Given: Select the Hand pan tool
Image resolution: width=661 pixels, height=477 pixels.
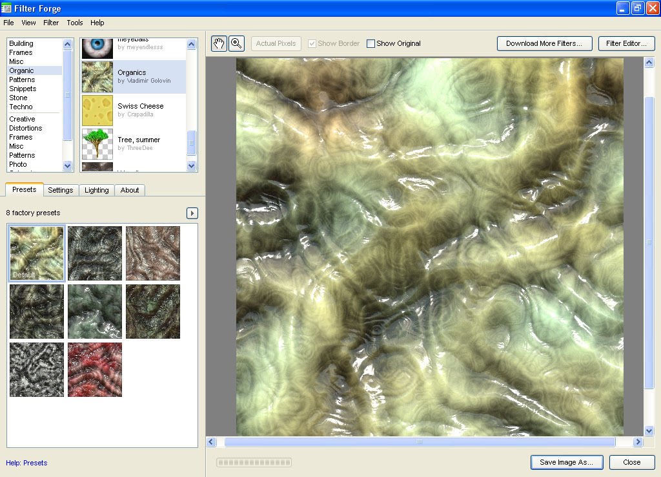Looking at the screenshot, I should [x=219, y=43].
